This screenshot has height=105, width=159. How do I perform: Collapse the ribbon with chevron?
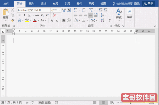pos(155,26)
